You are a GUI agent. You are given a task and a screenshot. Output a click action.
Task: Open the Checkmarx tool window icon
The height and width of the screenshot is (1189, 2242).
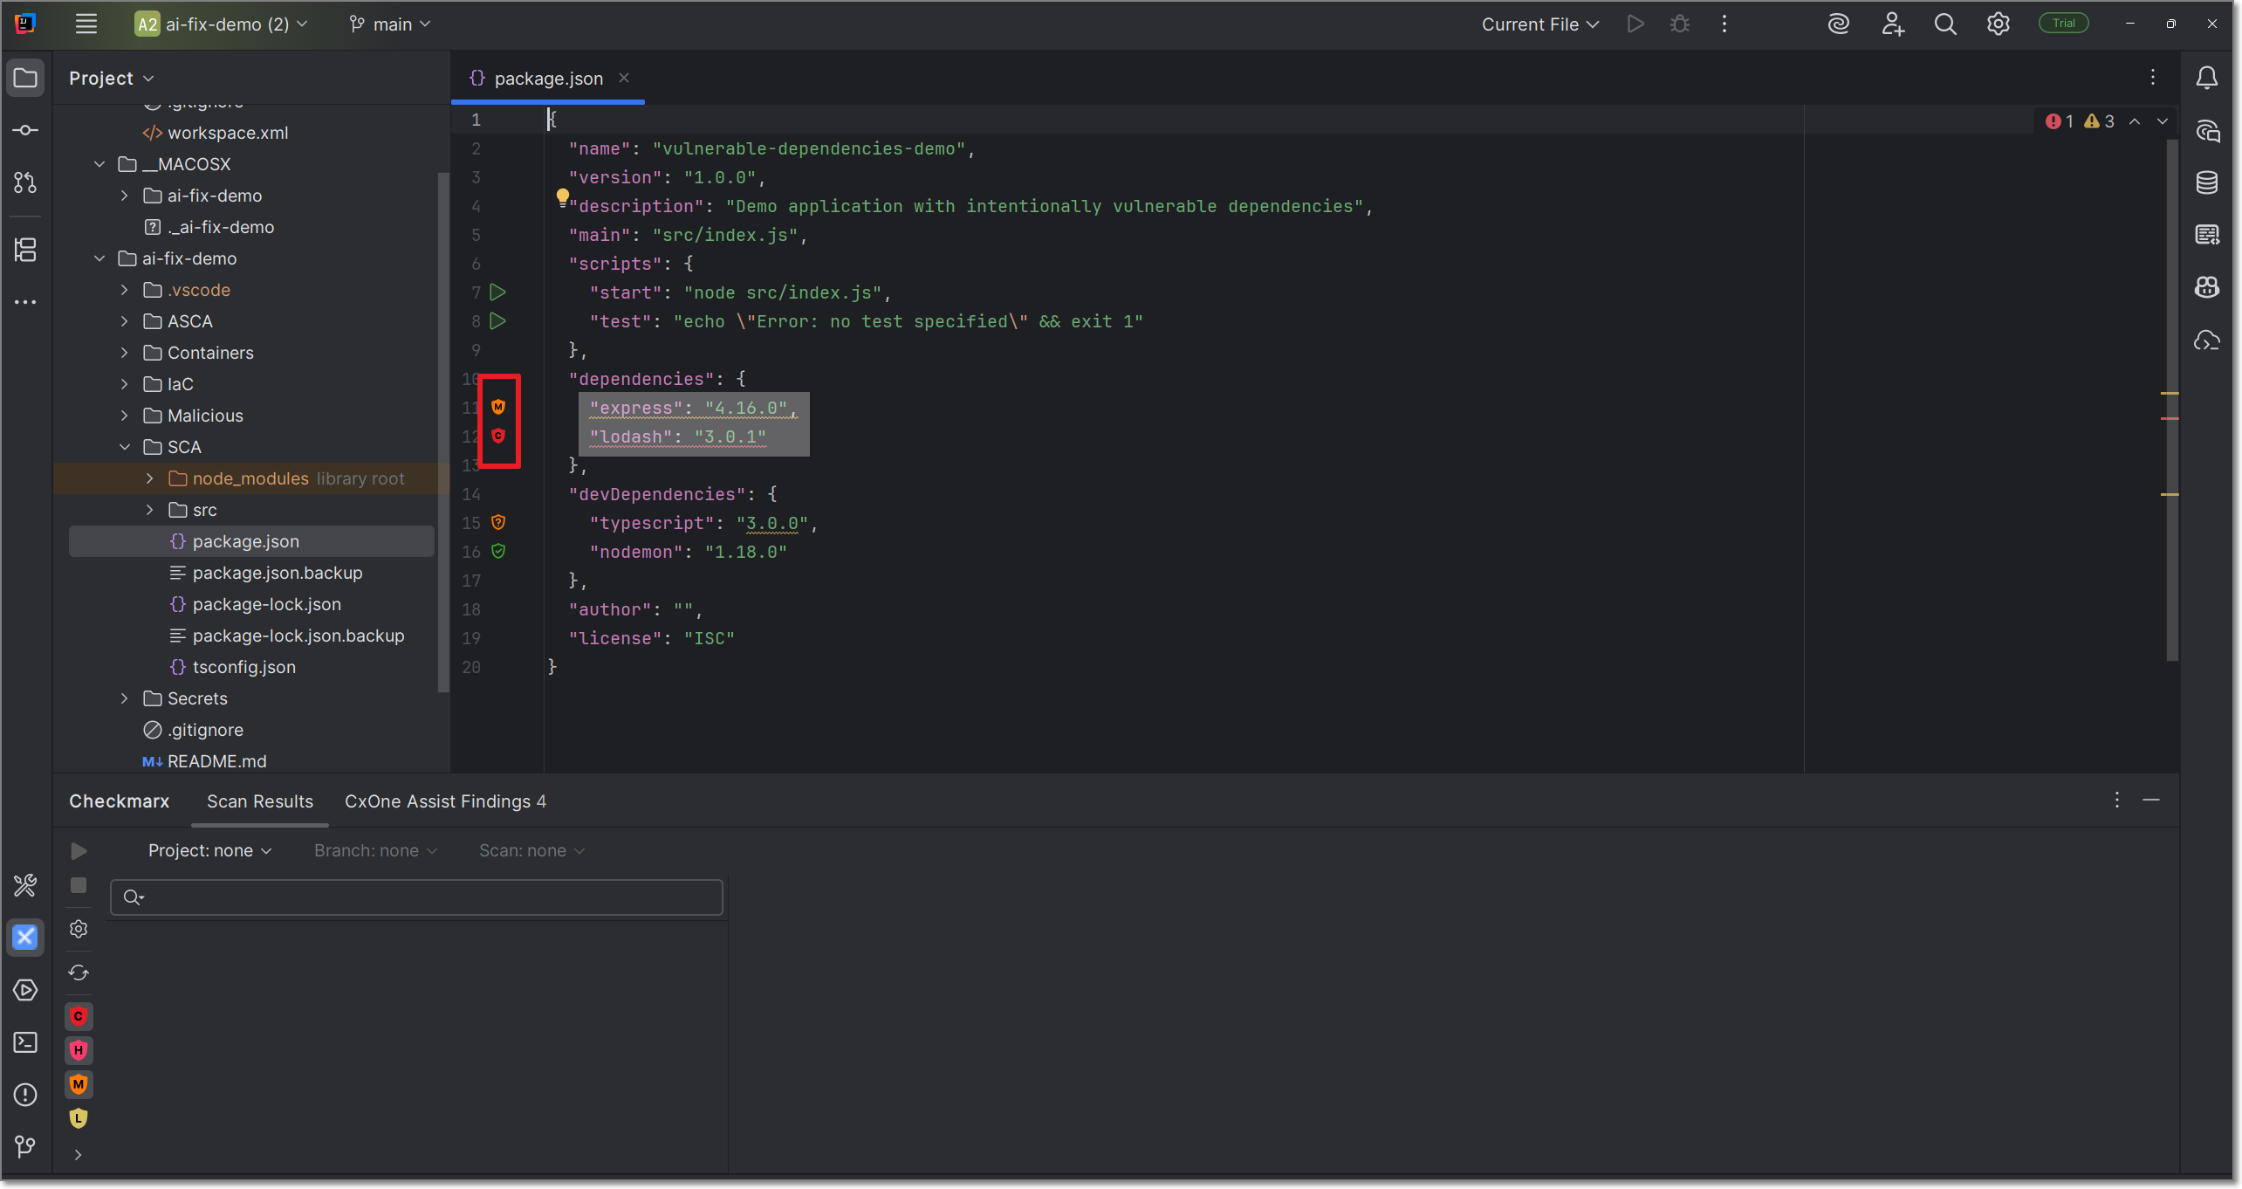25,937
